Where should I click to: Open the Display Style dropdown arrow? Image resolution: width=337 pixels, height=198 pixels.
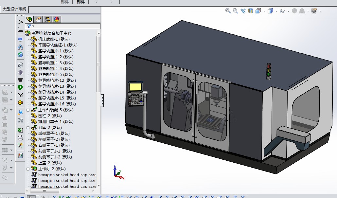276,11
